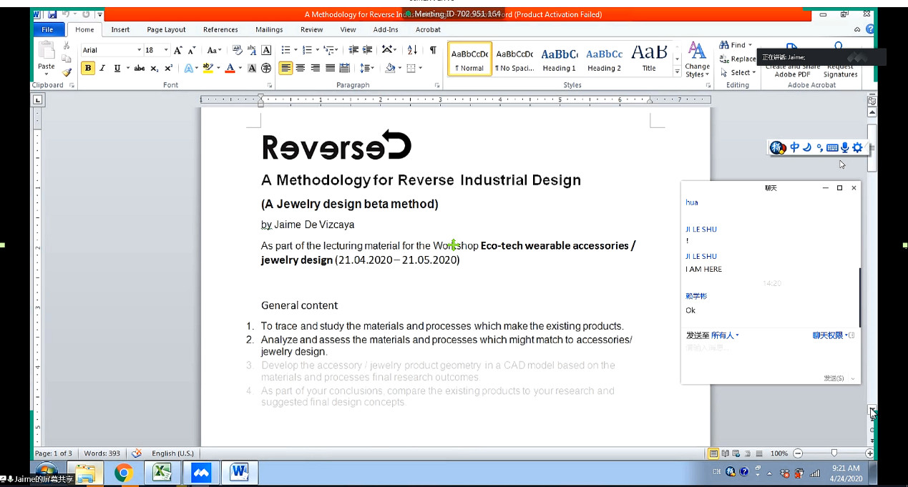Viewport: 908px width, 487px height.
Task: Toggle the Show/Hide paragraph marks button
Action: (433, 50)
